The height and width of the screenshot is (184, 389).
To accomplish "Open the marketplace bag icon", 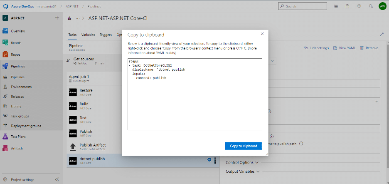I will click(347, 6).
